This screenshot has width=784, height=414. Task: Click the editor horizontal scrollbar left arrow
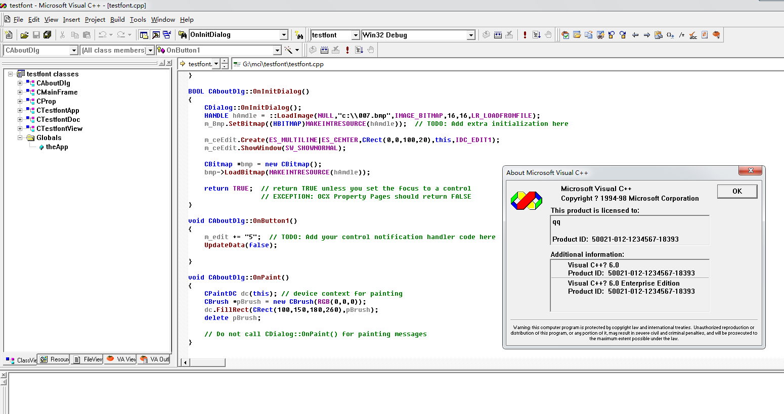185,362
